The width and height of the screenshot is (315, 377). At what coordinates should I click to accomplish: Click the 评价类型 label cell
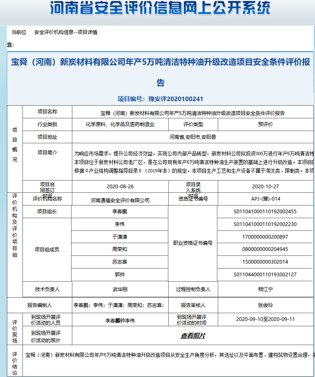193,124
